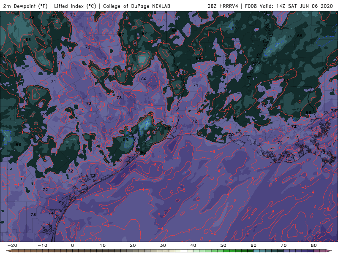Click the '-10' colorbar scale label
The width and height of the screenshot is (338, 253).
[x=42, y=245]
